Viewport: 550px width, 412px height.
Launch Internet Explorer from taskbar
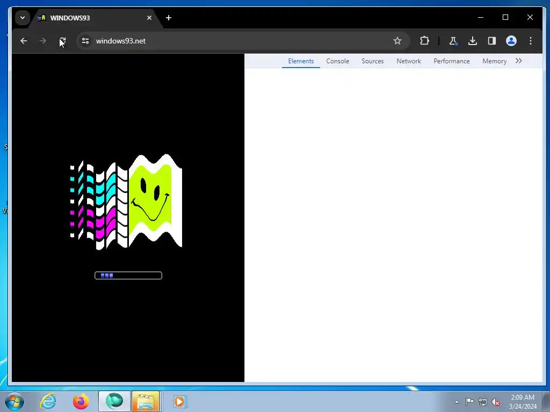click(48, 401)
